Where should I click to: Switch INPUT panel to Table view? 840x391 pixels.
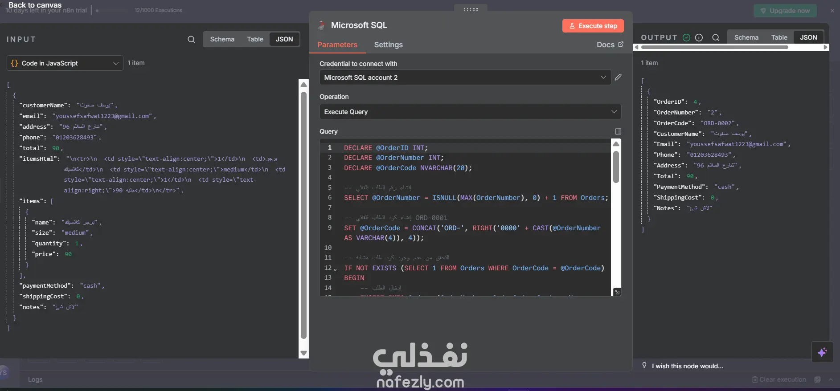pos(255,39)
